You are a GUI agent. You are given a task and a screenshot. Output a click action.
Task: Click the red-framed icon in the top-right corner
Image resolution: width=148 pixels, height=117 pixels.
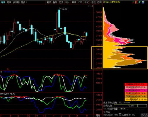[137, 2]
